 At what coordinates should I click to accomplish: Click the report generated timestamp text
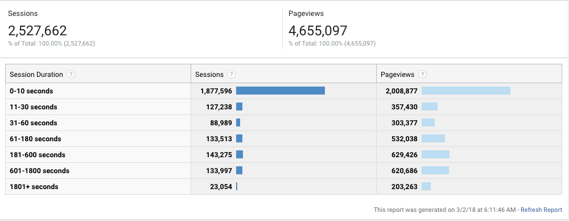446,210
